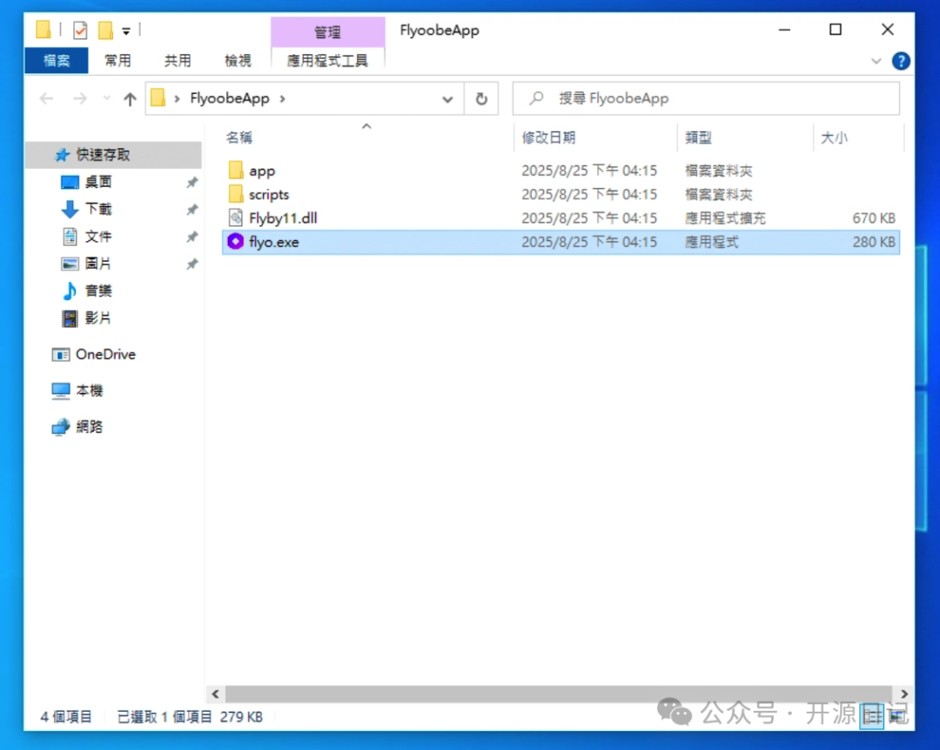Open the quick access toolbar customize dropdown
The width and height of the screenshot is (940, 750).
126,31
